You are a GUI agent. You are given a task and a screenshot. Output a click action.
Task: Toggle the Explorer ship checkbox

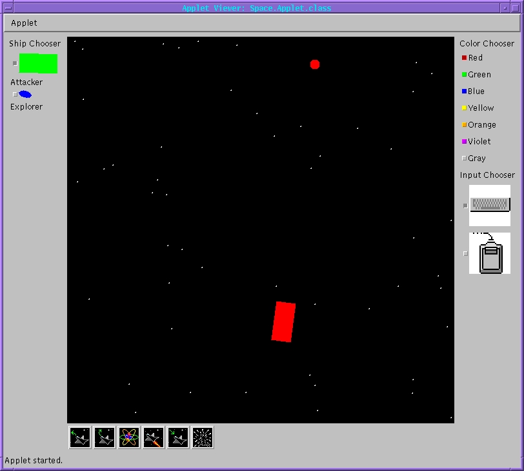[x=15, y=95]
